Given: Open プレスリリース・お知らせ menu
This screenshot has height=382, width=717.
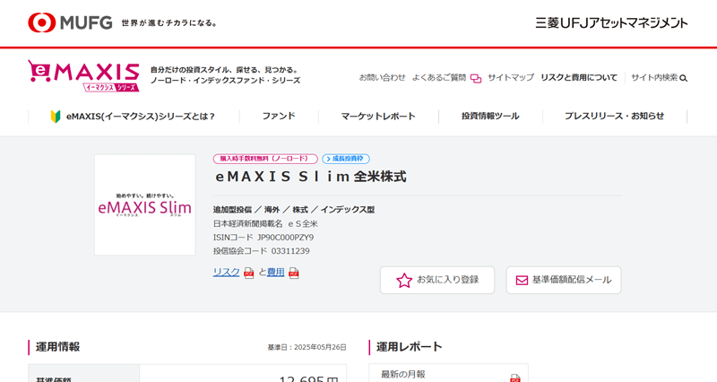Looking at the screenshot, I should tap(615, 117).
